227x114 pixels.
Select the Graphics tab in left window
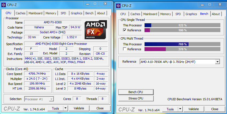click(76, 13)
